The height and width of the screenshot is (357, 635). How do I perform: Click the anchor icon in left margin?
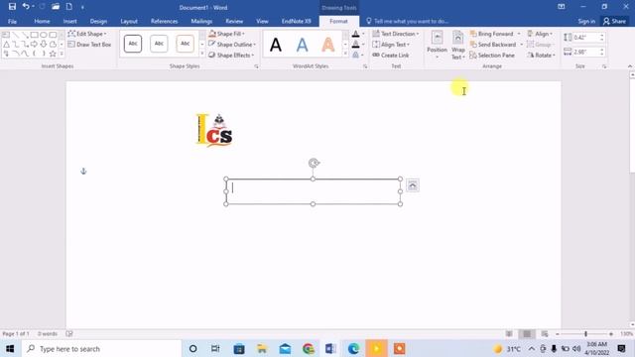click(x=83, y=171)
